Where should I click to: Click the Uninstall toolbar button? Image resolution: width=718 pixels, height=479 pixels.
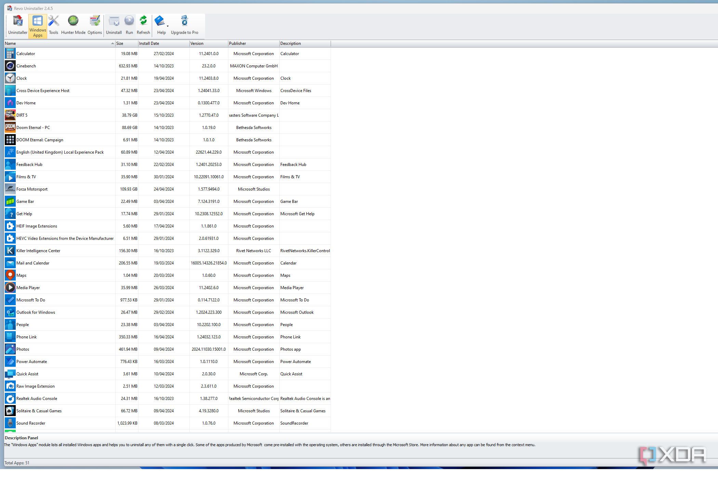(114, 25)
